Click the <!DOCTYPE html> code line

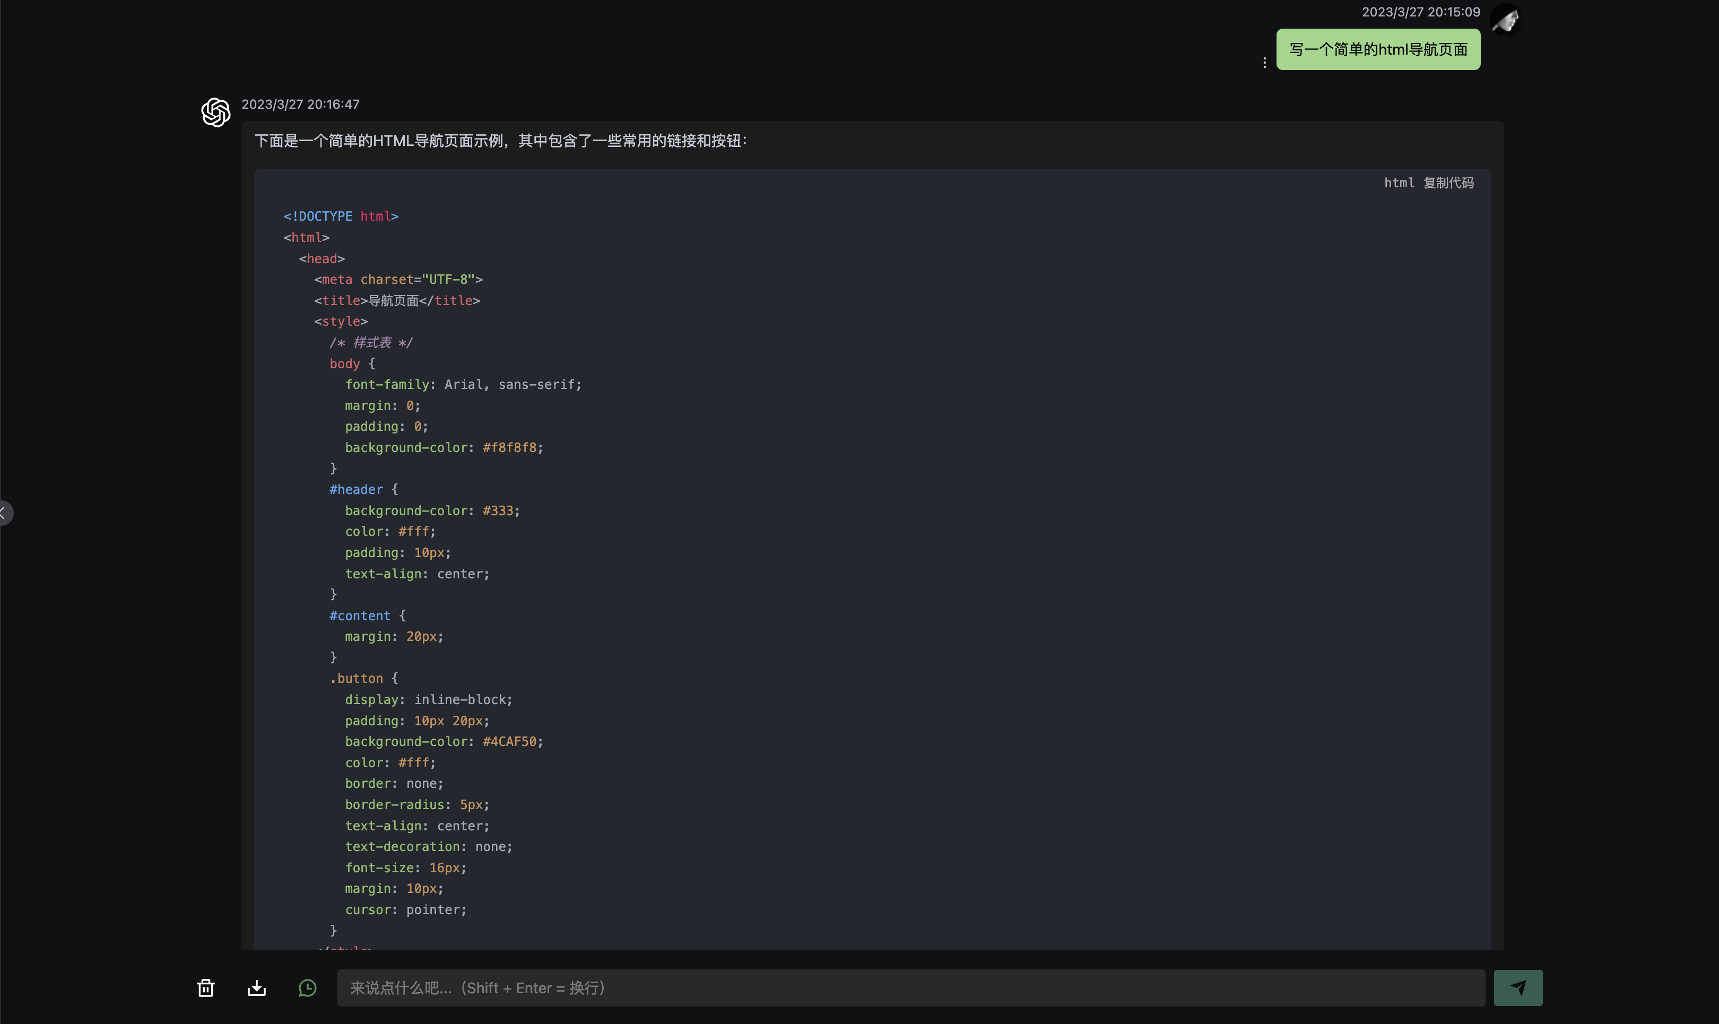pos(341,216)
